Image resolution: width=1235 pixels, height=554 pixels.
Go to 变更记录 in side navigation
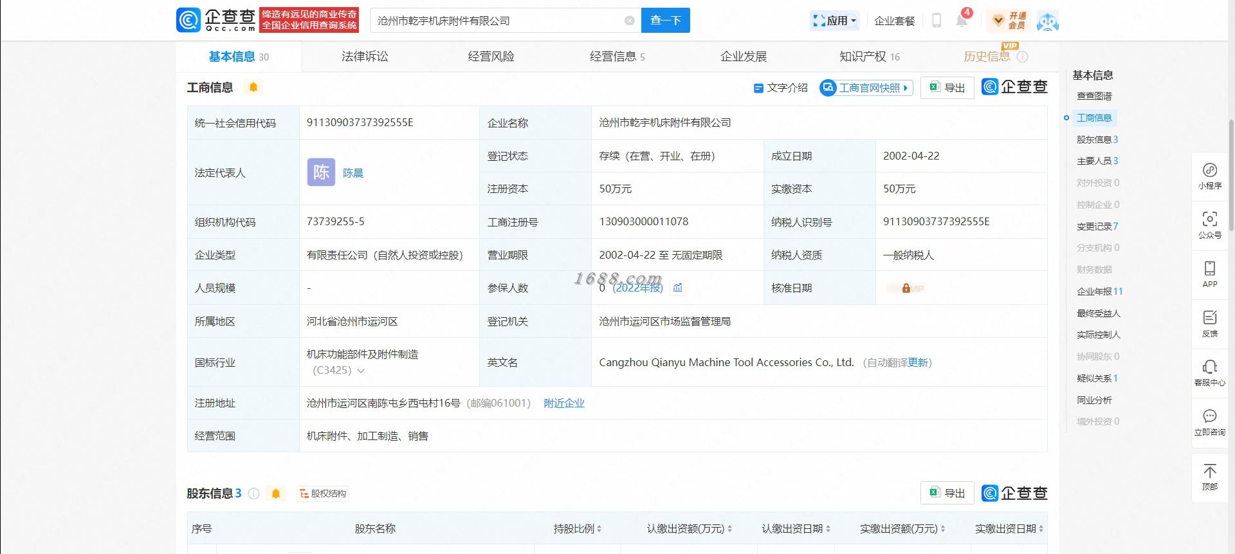1097,226
